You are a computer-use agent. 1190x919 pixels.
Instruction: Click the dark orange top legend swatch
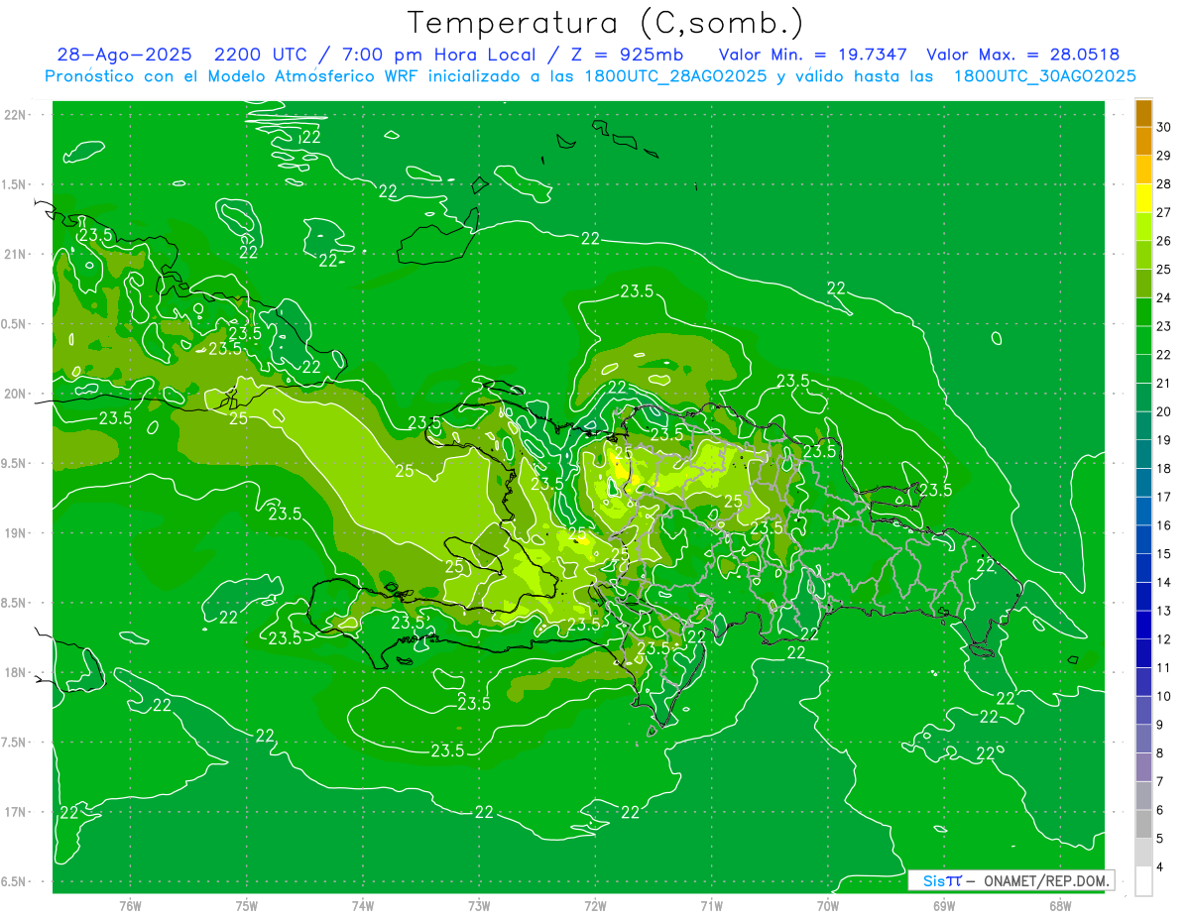tap(1143, 113)
